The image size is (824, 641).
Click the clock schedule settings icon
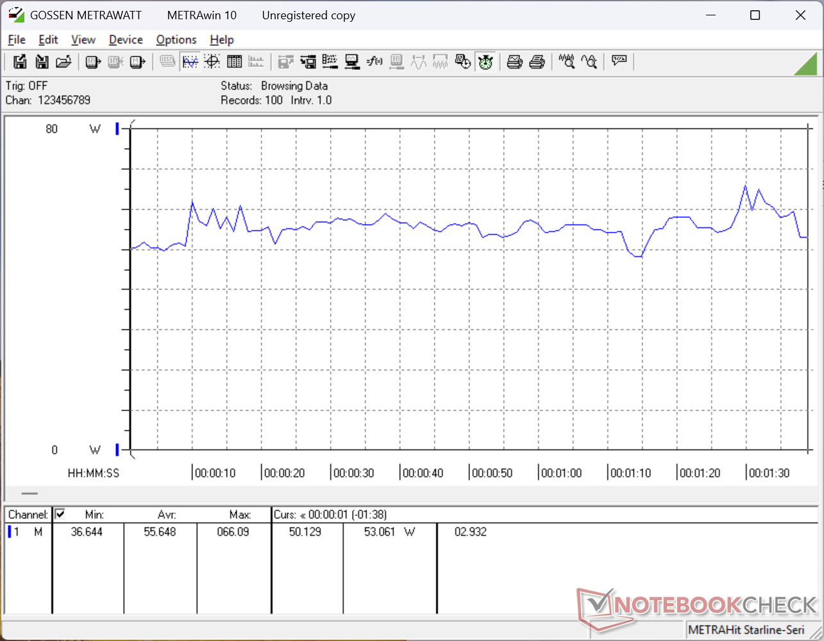pyautogui.click(x=462, y=62)
